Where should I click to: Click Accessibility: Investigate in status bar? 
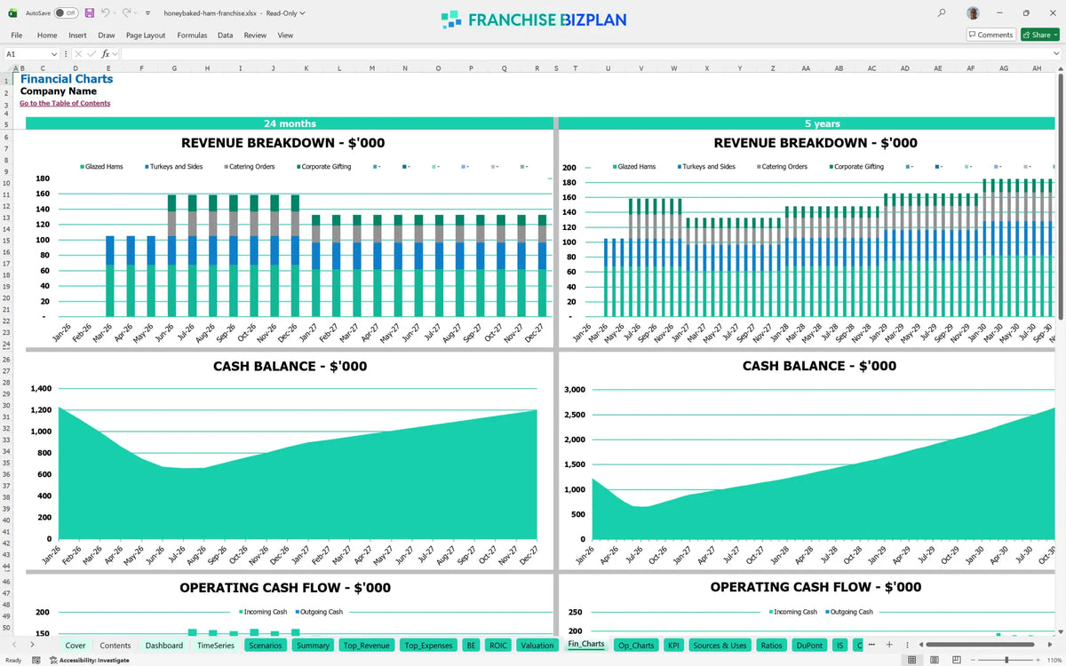pos(89,660)
